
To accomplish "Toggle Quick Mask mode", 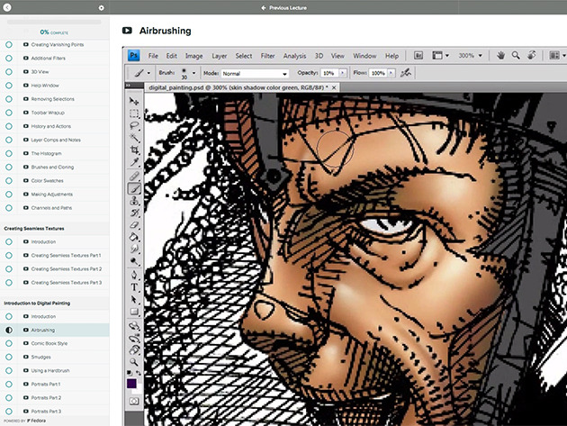I will 134,401.
